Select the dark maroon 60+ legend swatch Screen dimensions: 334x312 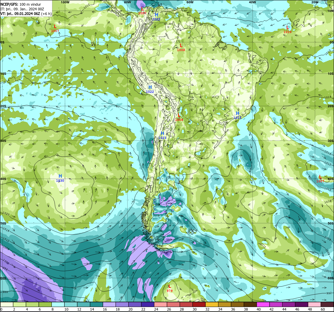coord(327,305)
